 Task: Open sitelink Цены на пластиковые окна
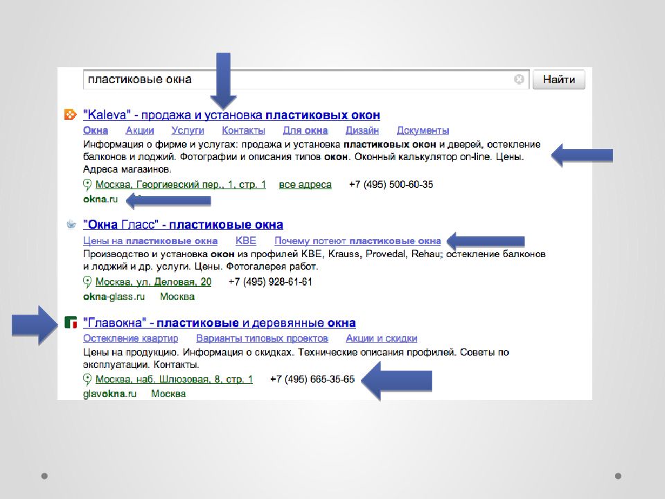pyautogui.click(x=150, y=241)
